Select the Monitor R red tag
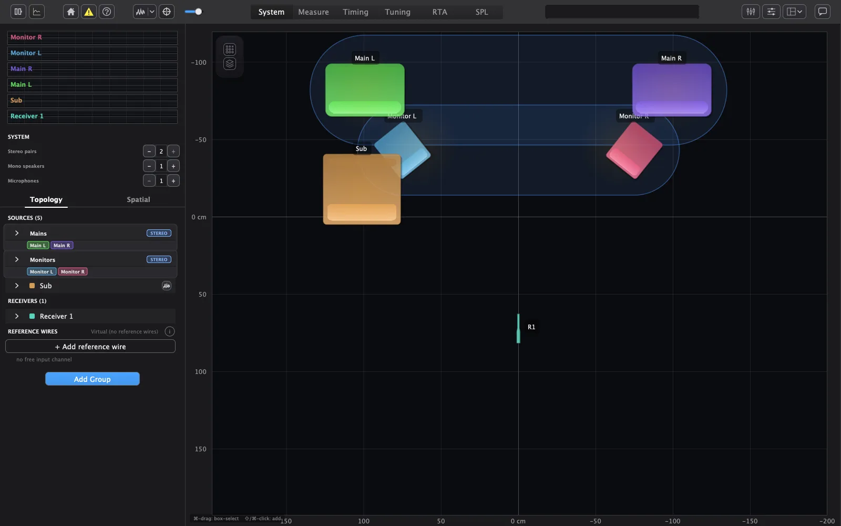This screenshot has height=526, width=841. coord(73,272)
